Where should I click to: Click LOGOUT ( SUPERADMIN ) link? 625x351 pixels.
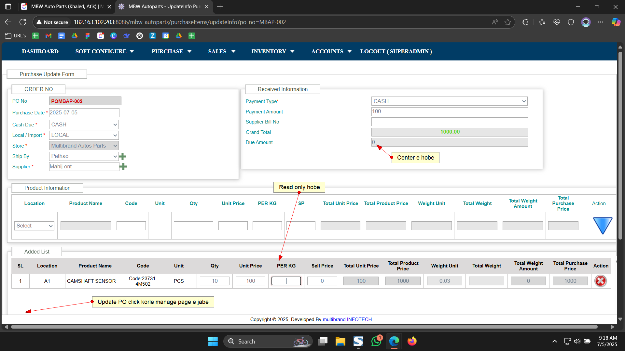point(396,51)
